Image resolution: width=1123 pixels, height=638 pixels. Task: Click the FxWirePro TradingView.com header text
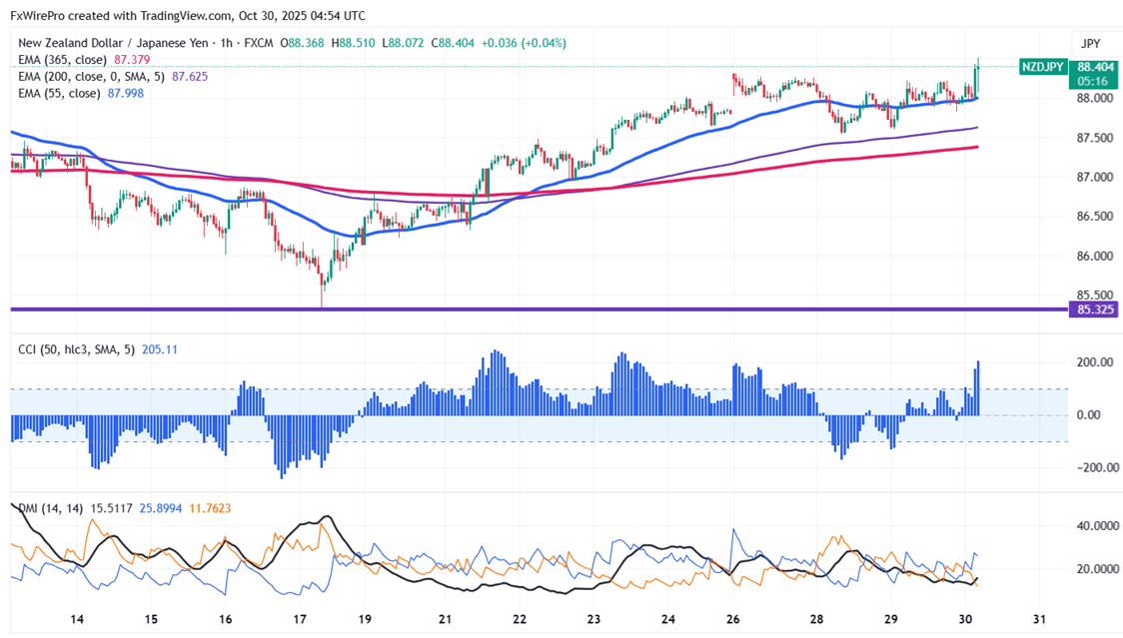coord(188,15)
